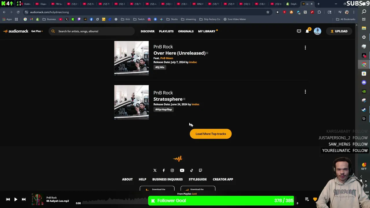Open the Stratosphere song title
Image resolution: width=370 pixels, height=208 pixels.
coord(168,99)
